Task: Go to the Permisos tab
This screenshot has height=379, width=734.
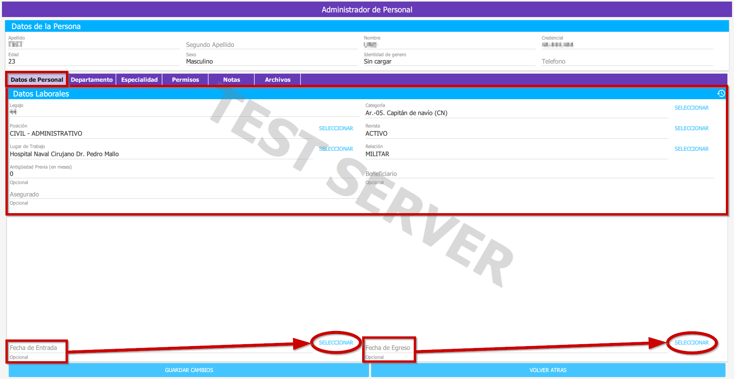Action: (185, 79)
